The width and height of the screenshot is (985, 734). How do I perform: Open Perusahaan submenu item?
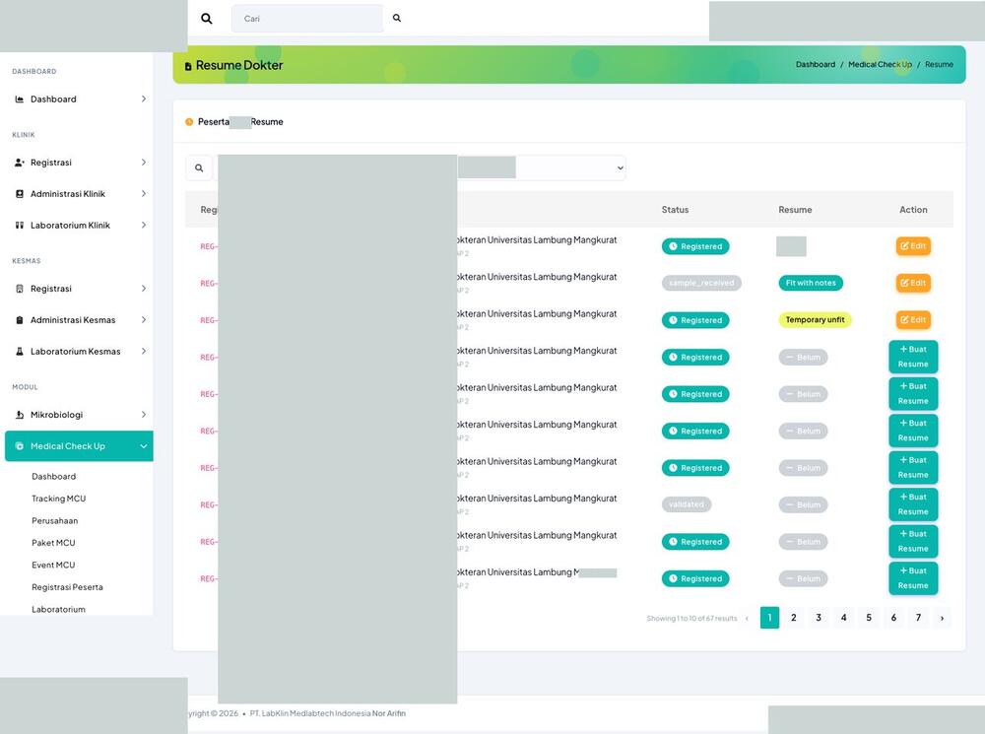[54, 521]
